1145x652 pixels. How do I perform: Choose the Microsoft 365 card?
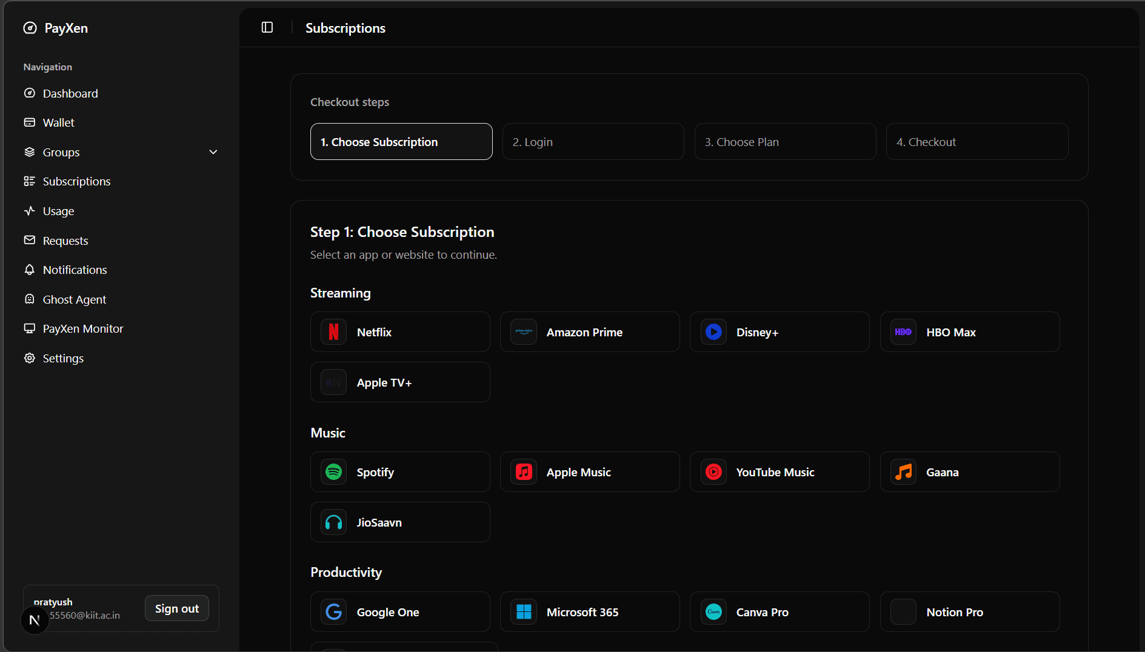click(590, 612)
